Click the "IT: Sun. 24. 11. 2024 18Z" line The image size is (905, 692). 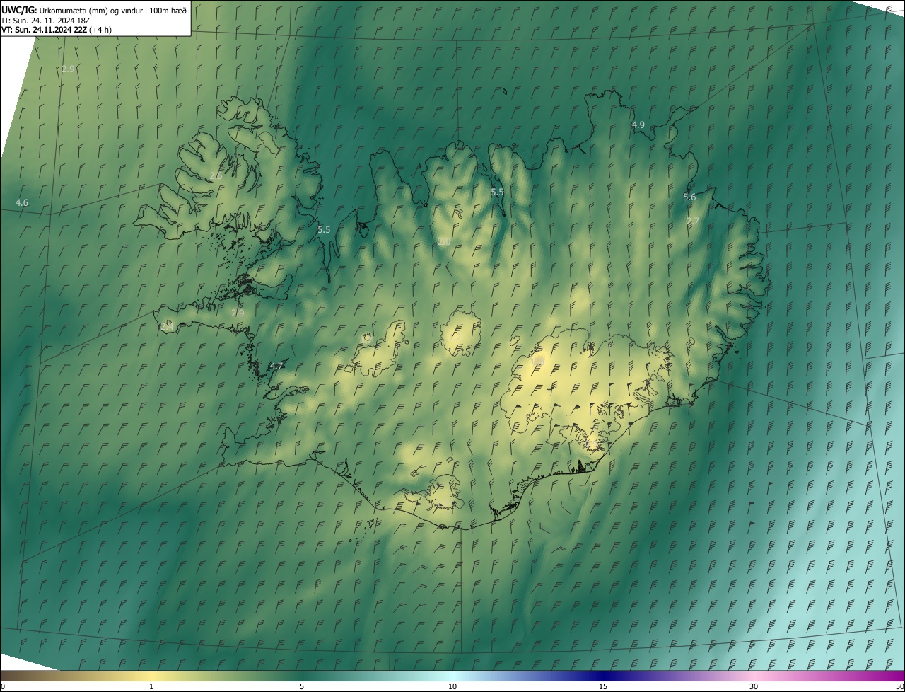[45, 20]
